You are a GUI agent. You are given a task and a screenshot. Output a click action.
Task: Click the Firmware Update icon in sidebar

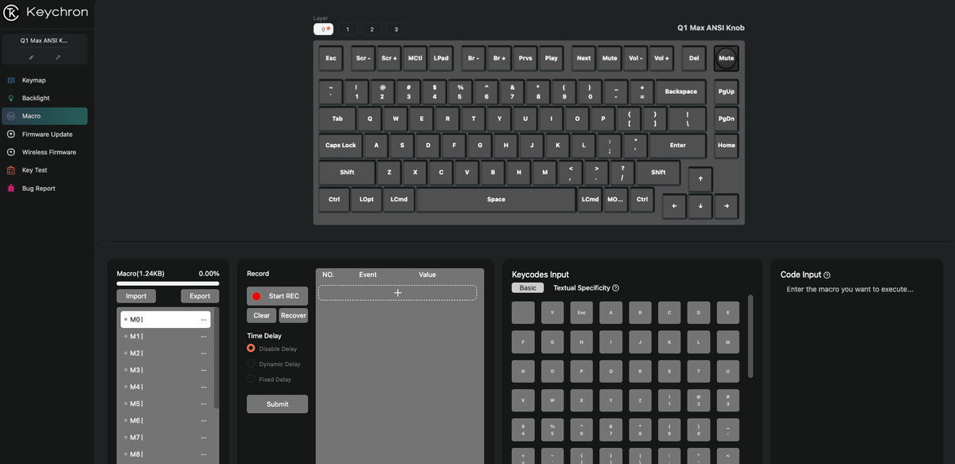tap(11, 135)
